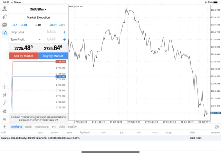Switch to the ข่าว (News) tab

tap(54, 127)
